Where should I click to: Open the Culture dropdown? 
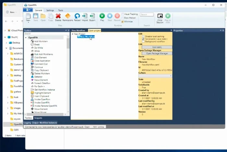click(155, 76)
